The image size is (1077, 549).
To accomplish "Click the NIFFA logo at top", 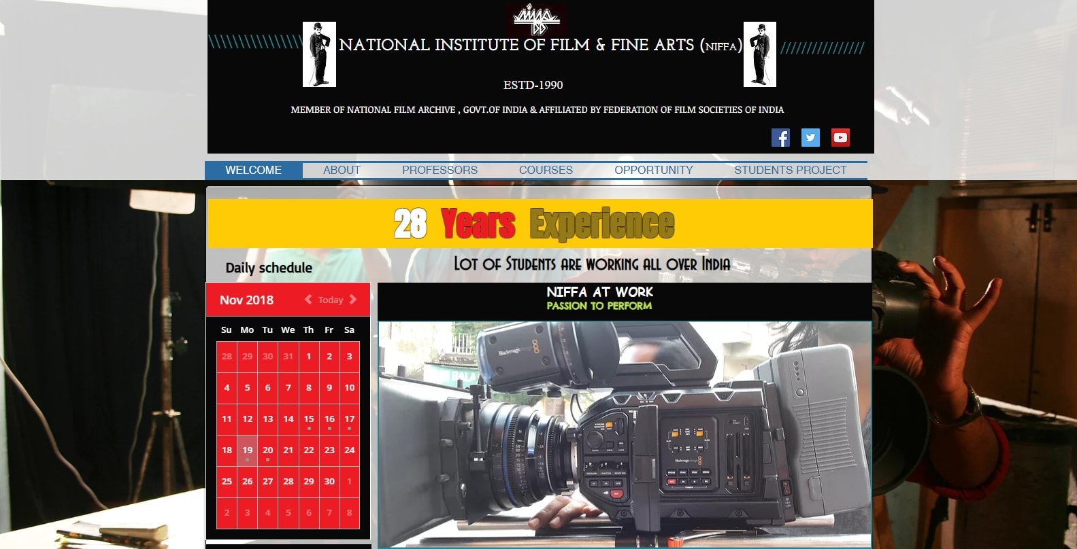I will pyautogui.click(x=537, y=19).
